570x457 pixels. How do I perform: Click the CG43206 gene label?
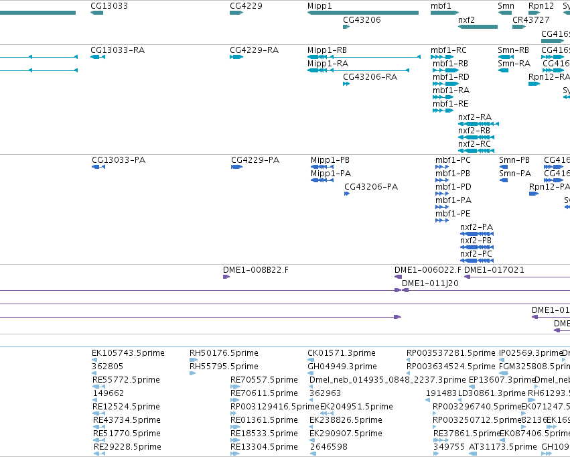click(362, 19)
